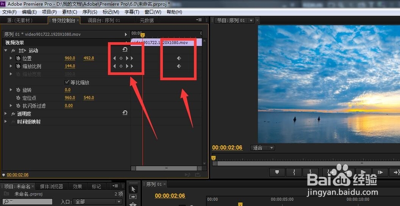Select the Track Select tool
The height and width of the screenshot is (206, 400).
coord(134,197)
